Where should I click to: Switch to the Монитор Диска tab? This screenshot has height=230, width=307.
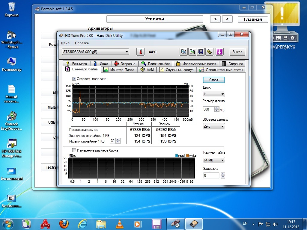coord(119,69)
